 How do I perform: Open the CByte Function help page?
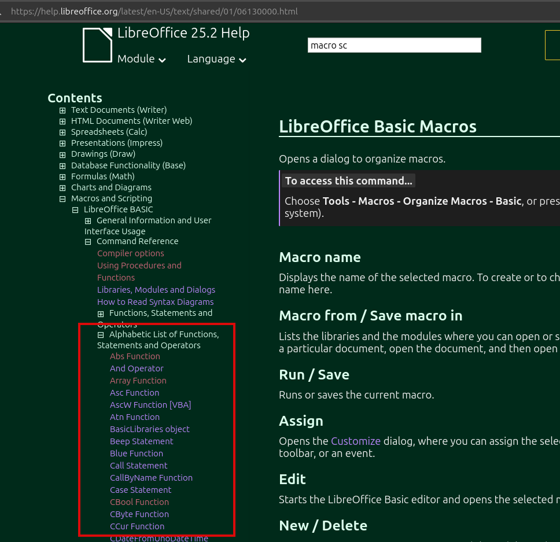click(139, 514)
